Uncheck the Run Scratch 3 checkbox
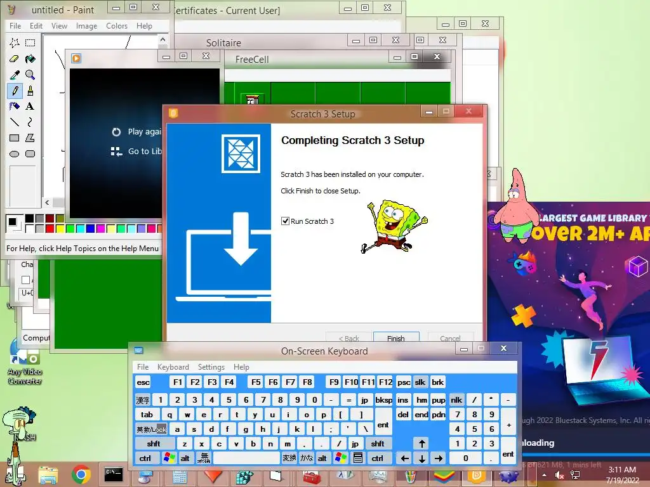Viewport: 650px width, 487px height. 285,221
